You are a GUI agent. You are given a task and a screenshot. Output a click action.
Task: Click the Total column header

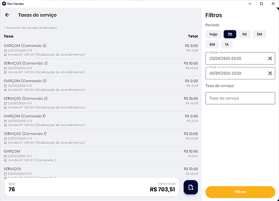193,36
